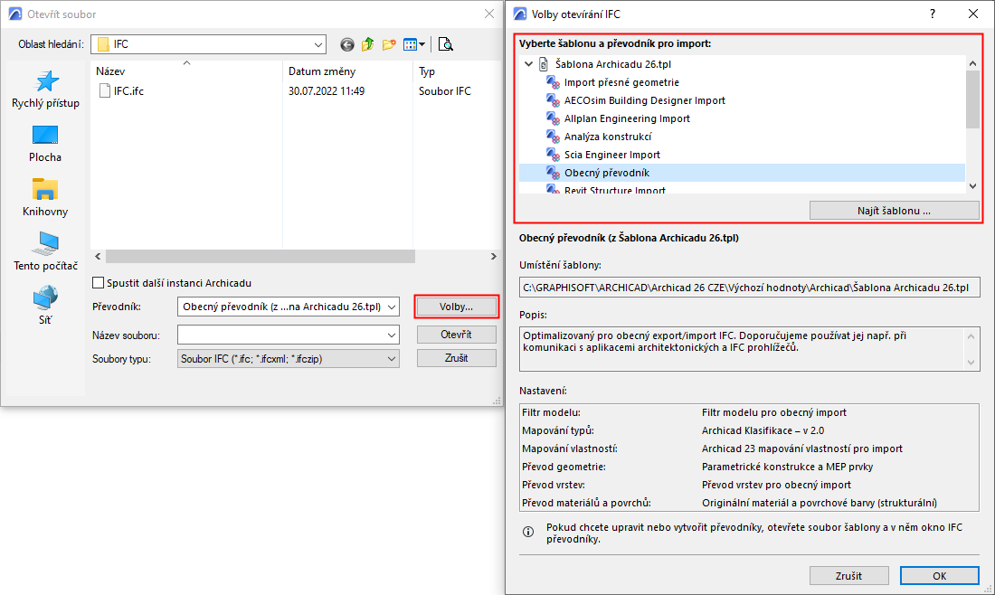The image size is (995, 595).
Task: Click the help question mark in IFC dialog
Action: [x=933, y=14]
